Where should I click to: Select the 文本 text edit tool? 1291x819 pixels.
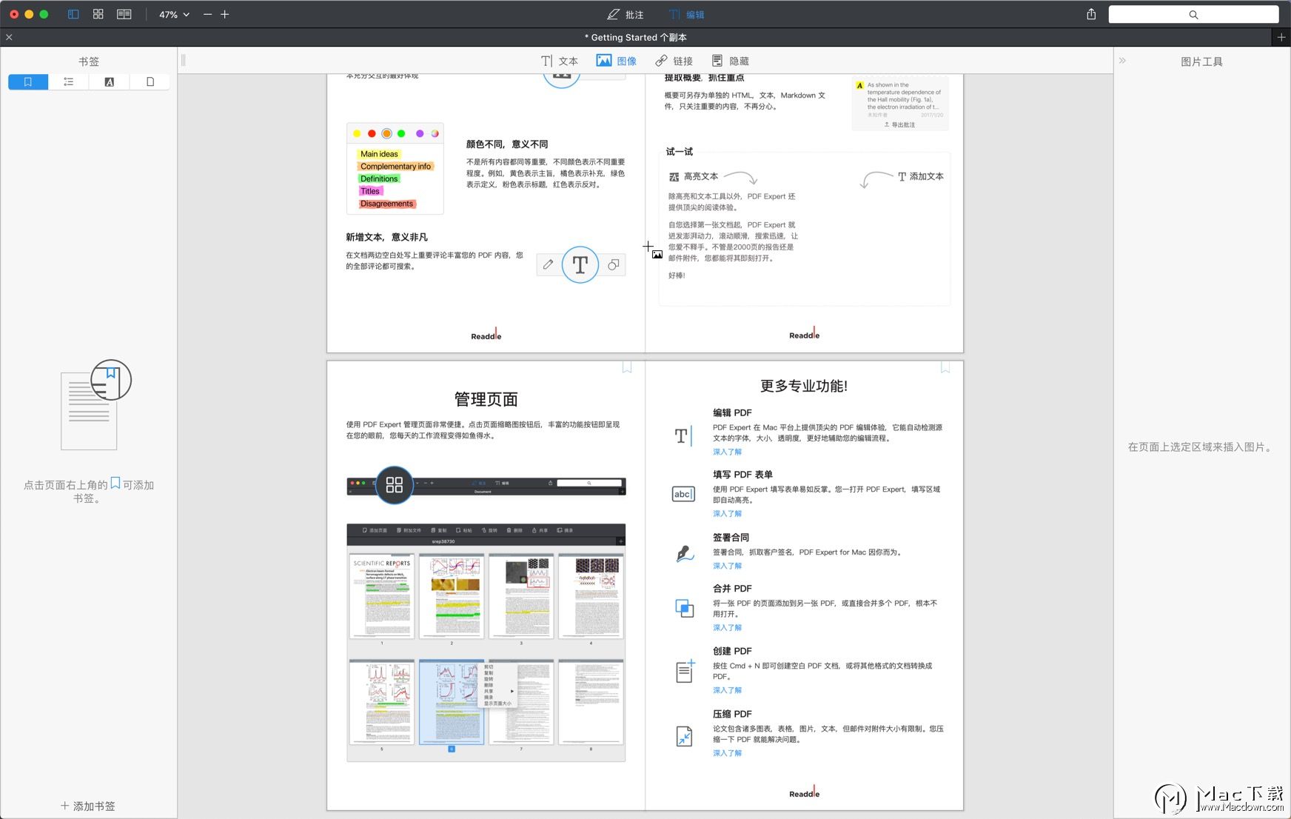coord(559,61)
